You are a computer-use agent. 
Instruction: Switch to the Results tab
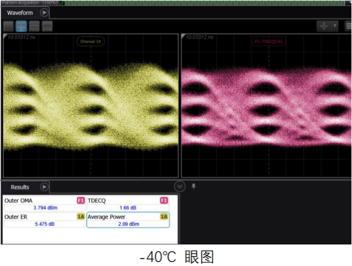pos(20,187)
